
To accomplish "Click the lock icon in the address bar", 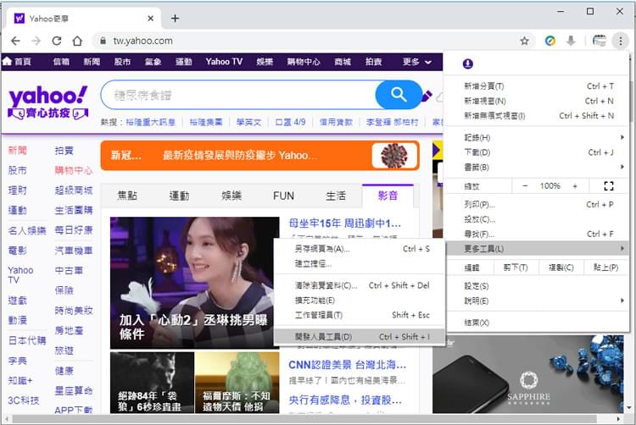I will pyautogui.click(x=103, y=41).
